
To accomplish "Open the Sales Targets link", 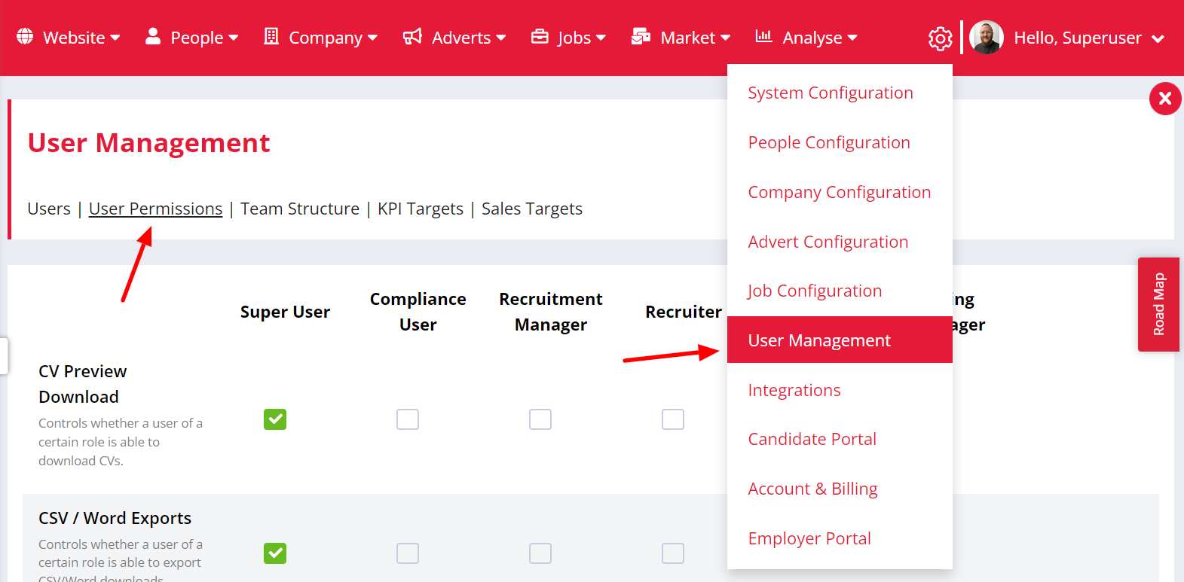I will (x=531, y=209).
